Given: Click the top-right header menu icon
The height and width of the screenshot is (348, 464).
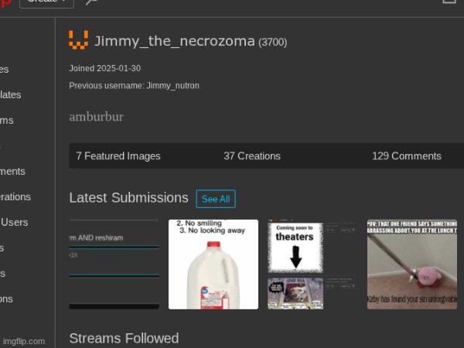Looking at the screenshot, I should pos(449,2).
